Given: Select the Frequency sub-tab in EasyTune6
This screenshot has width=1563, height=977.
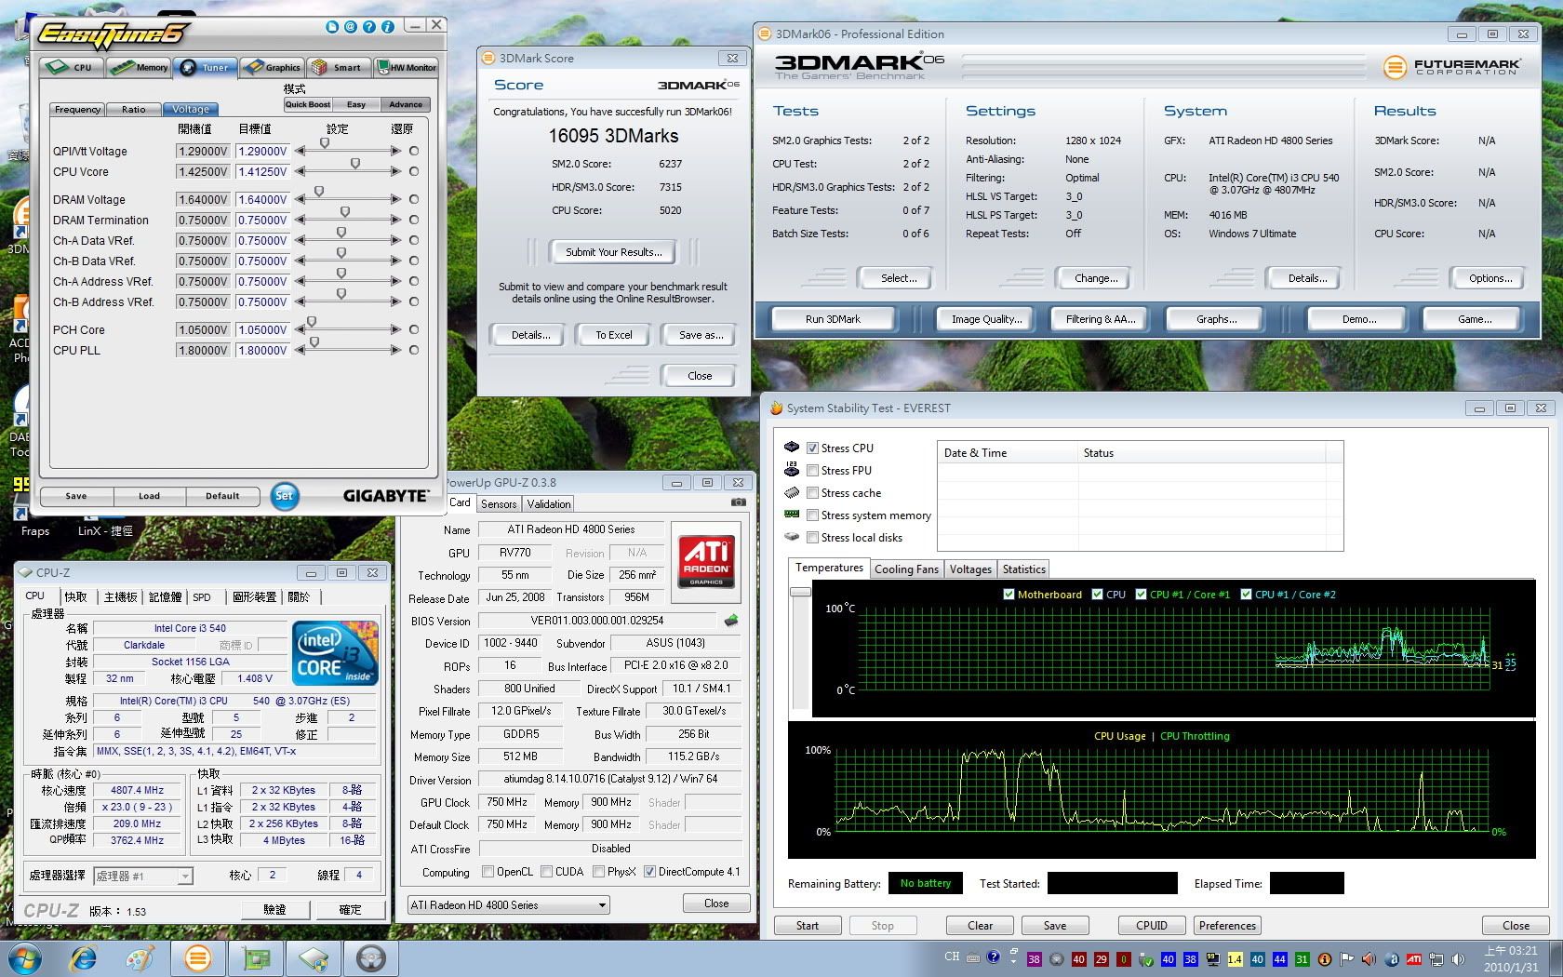Looking at the screenshot, I should (77, 110).
